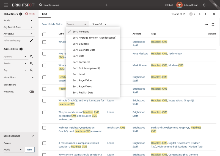Open the Article content type dropdown
This screenshot has width=220, height=156.
[x=19, y=21]
